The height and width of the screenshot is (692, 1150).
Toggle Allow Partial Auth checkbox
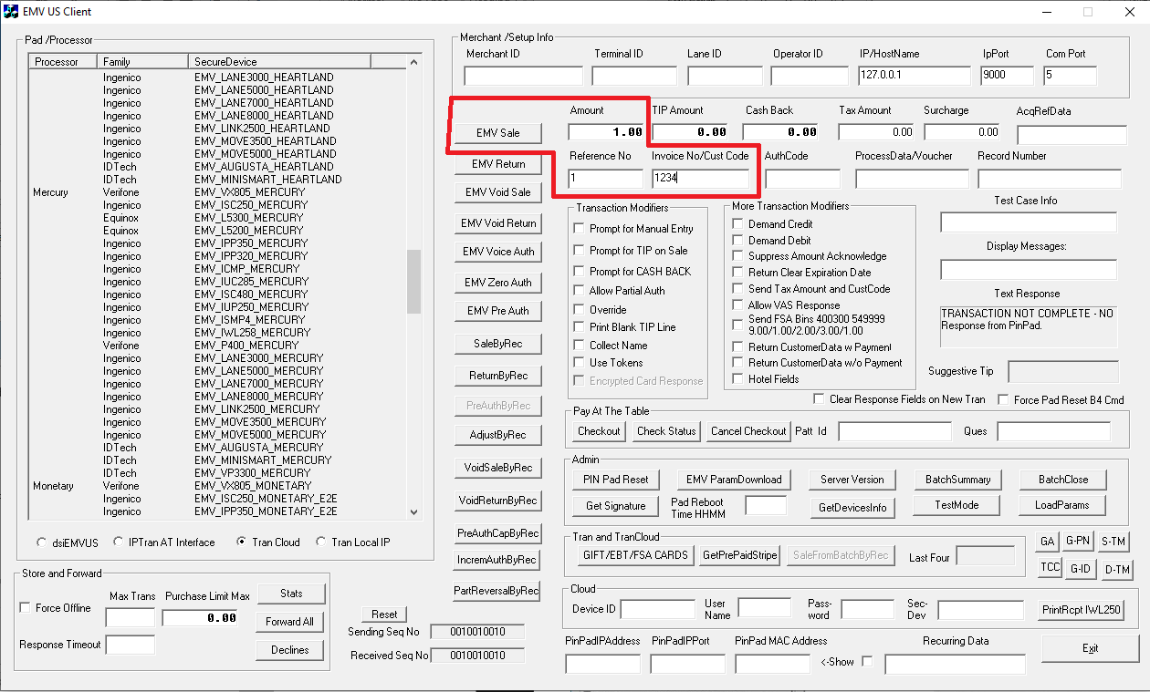click(x=579, y=291)
